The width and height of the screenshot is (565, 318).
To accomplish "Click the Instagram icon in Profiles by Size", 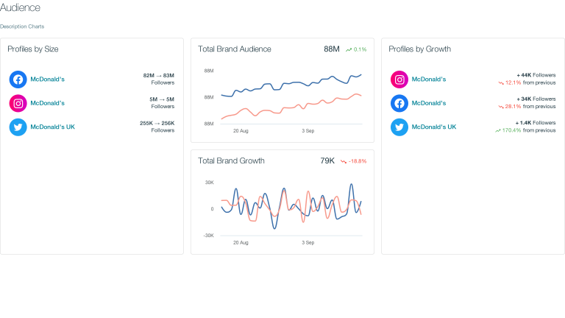I will point(18,103).
